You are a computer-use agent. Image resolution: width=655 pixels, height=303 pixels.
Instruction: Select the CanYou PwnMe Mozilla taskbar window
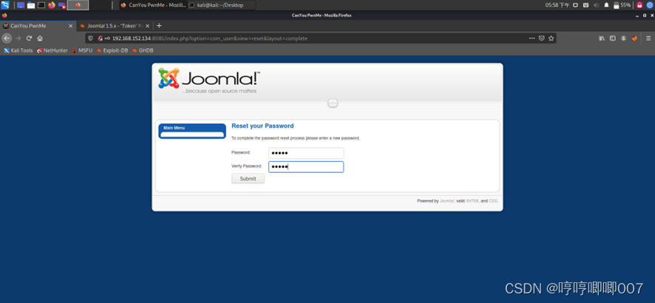153,5
